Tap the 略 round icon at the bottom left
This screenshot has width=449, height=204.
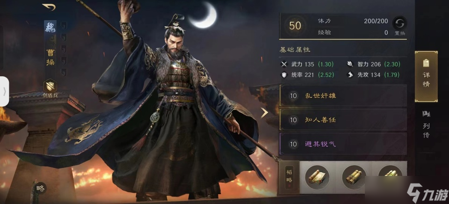(40, 188)
